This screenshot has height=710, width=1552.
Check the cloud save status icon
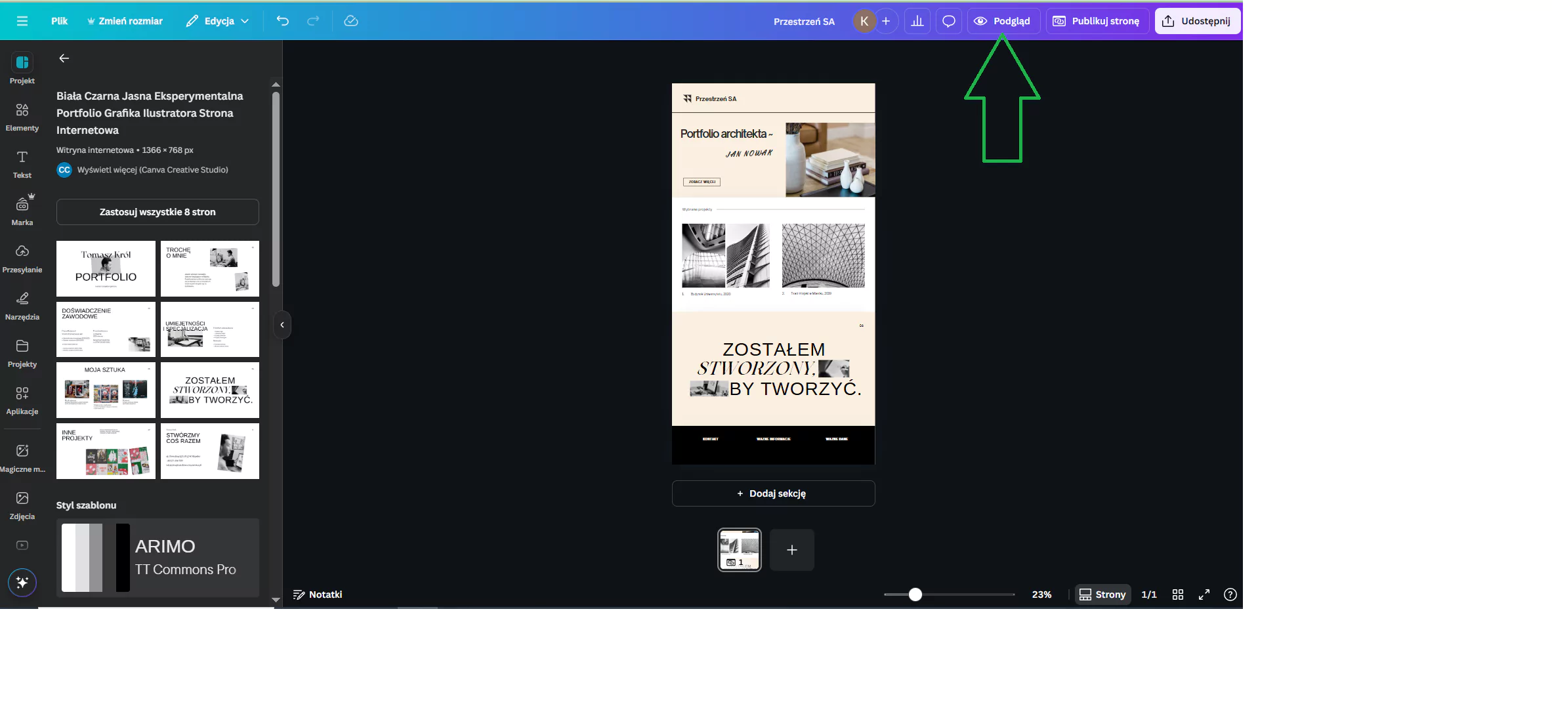point(351,21)
